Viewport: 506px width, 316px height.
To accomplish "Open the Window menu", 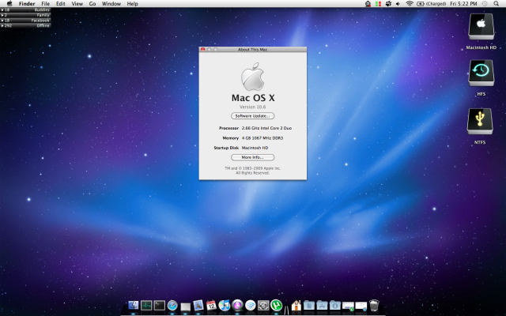I will (x=111, y=3).
